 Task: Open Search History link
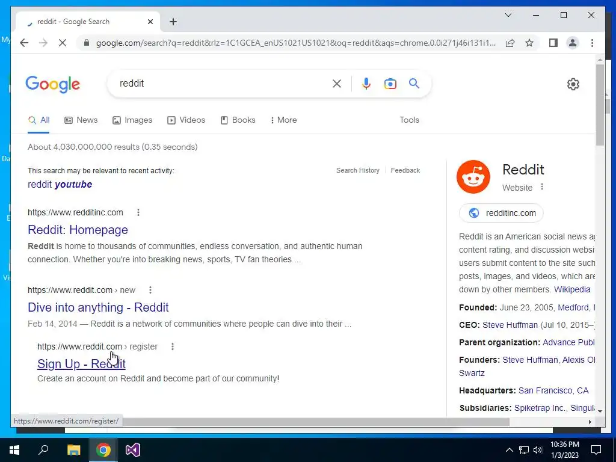tap(357, 170)
